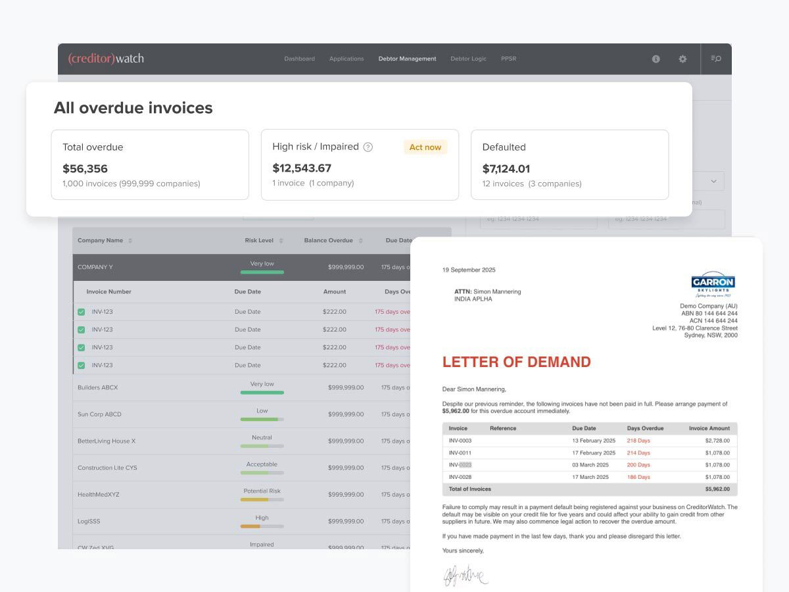The width and height of the screenshot is (789, 592).
Task: Click the Act now badge
Action: [425, 147]
